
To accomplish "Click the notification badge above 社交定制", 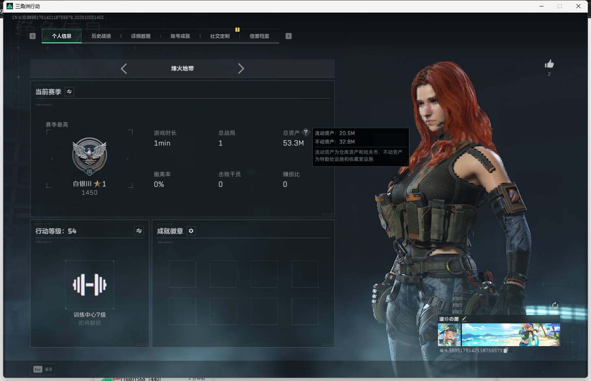I will (x=237, y=30).
